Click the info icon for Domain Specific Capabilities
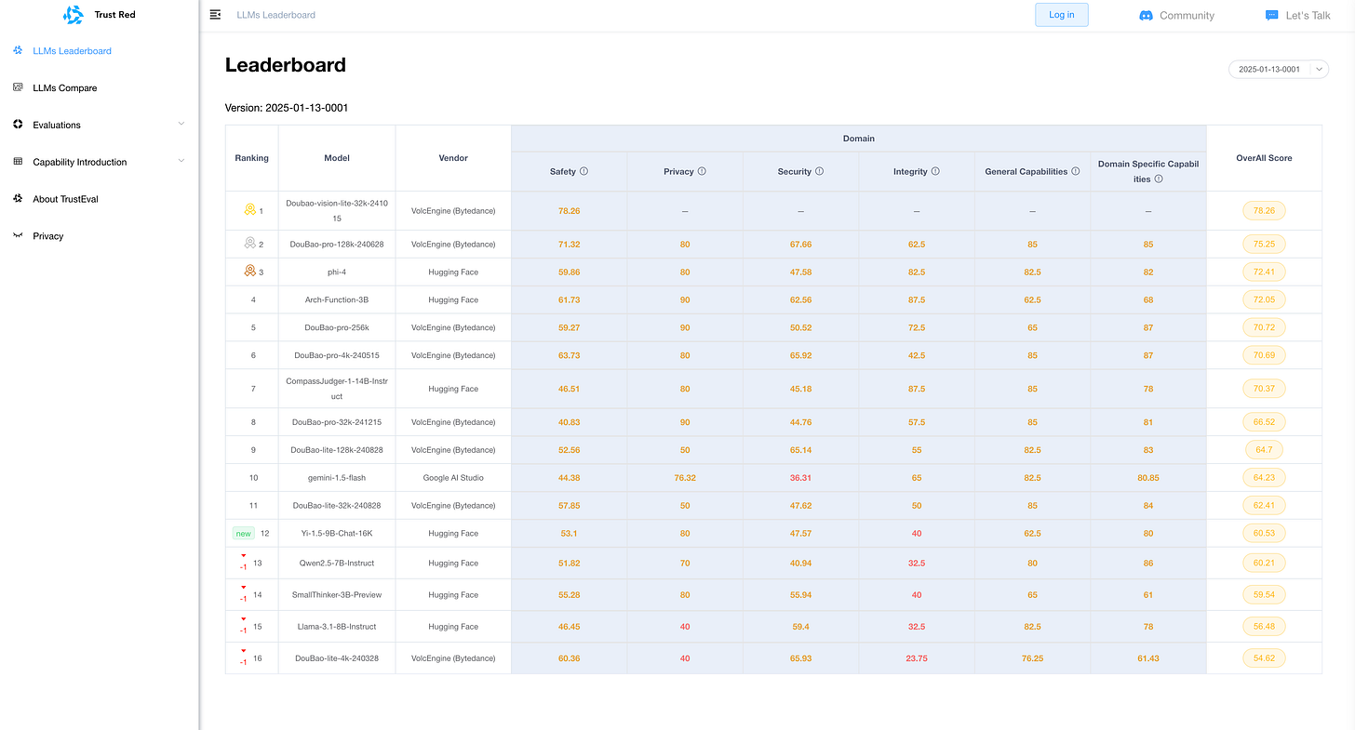Image resolution: width=1355 pixels, height=730 pixels. [1159, 179]
